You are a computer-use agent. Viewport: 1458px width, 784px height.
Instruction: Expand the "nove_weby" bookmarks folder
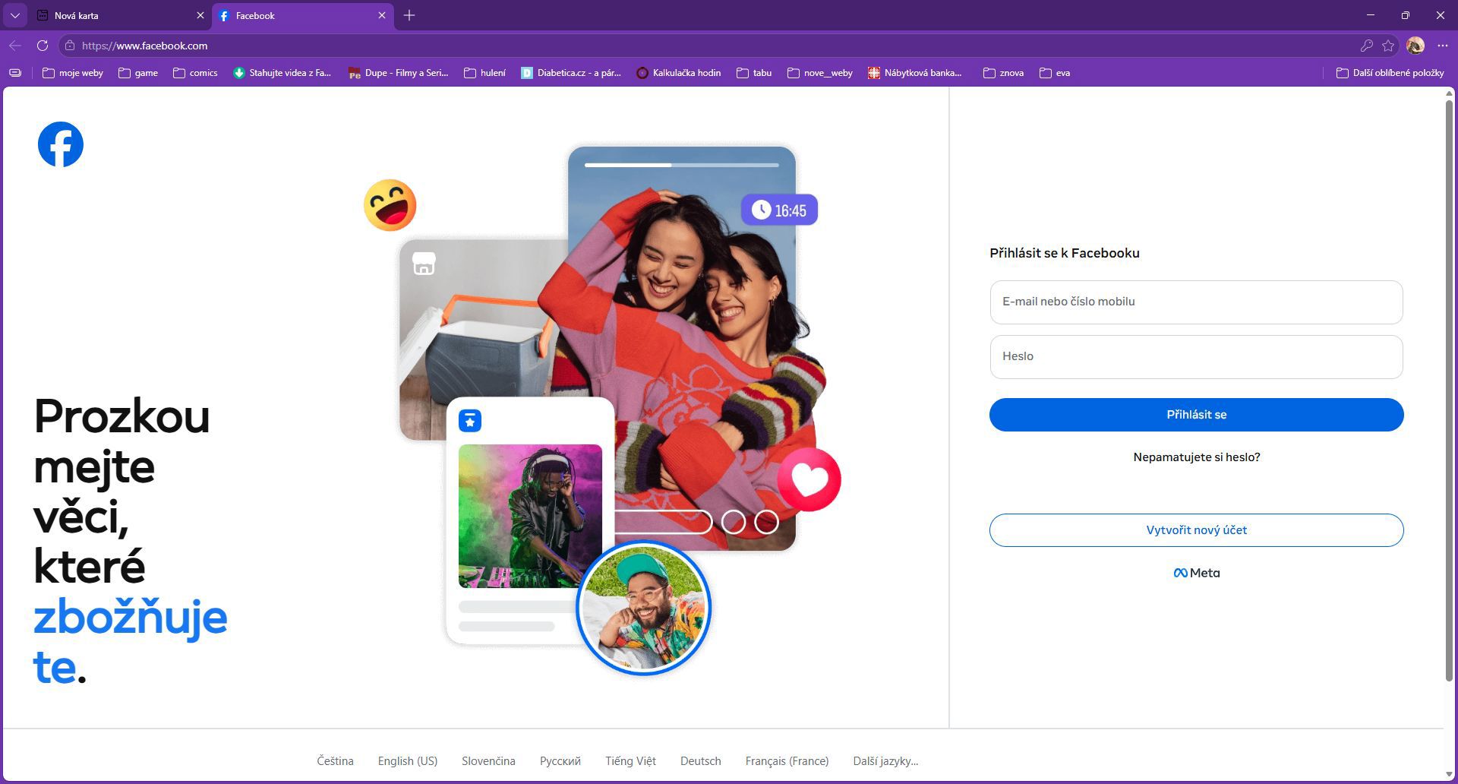[820, 73]
